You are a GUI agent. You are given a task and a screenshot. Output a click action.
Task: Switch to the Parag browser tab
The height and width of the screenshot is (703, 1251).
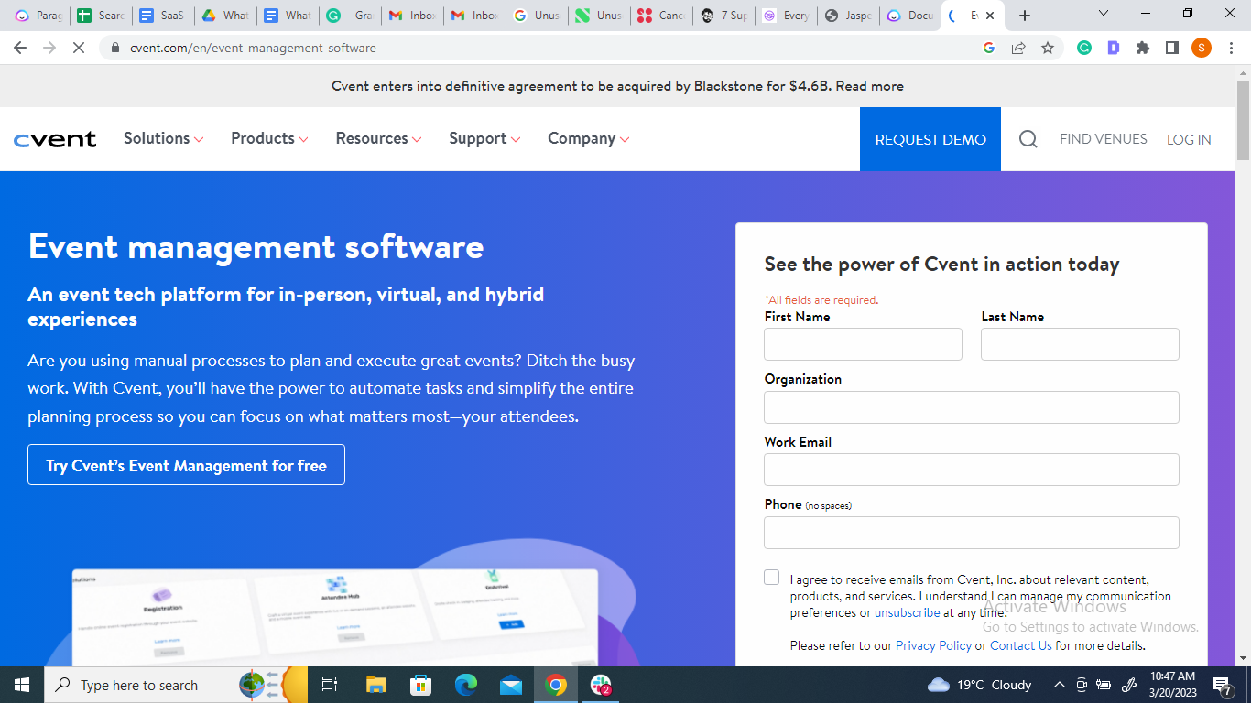(x=38, y=16)
